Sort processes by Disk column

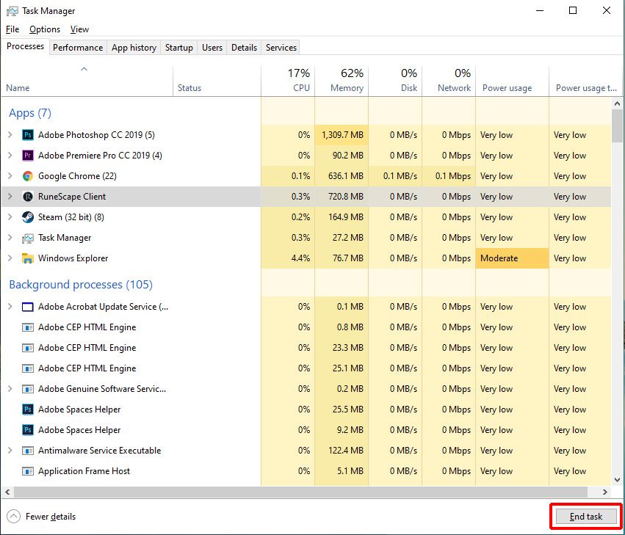(x=395, y=81)
